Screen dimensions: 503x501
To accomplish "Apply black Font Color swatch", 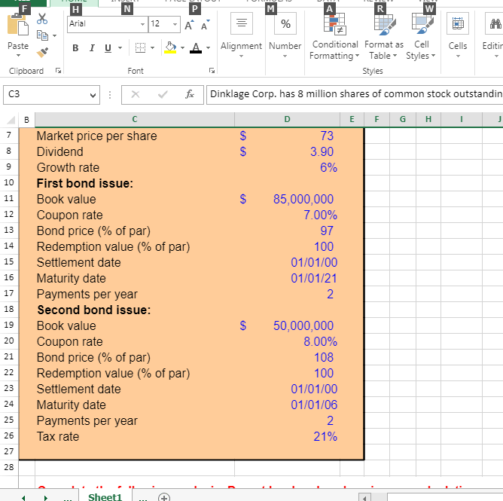I will (x=196, y=48).
